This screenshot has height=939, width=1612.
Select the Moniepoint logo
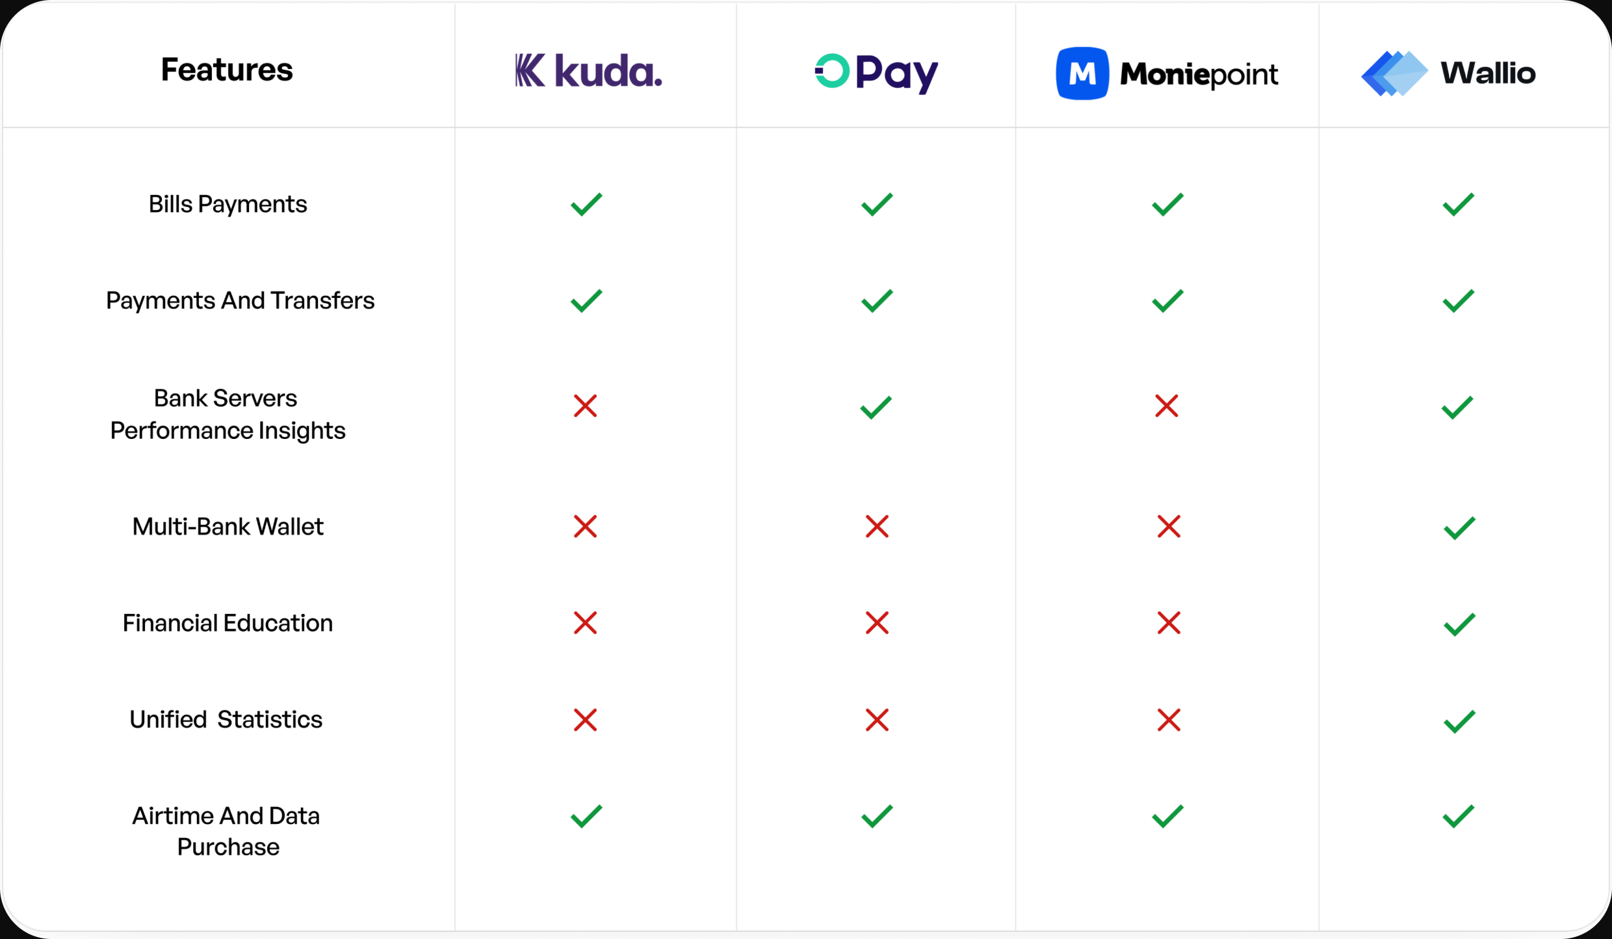[1167, 73]
